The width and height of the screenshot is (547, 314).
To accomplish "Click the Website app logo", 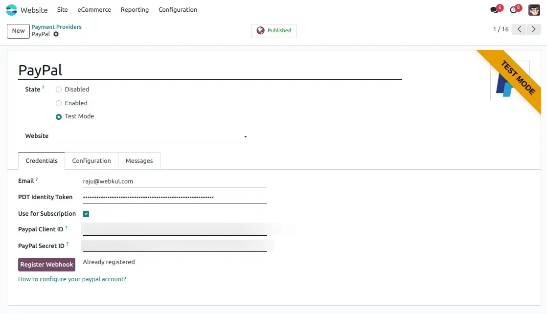I will point(11,9).
